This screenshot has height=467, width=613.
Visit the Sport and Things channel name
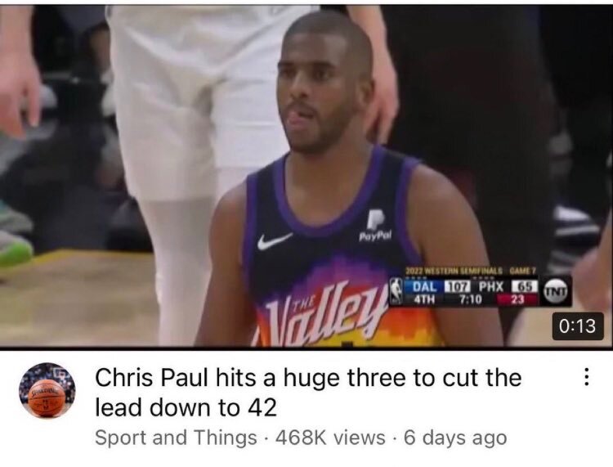(176, 438)
